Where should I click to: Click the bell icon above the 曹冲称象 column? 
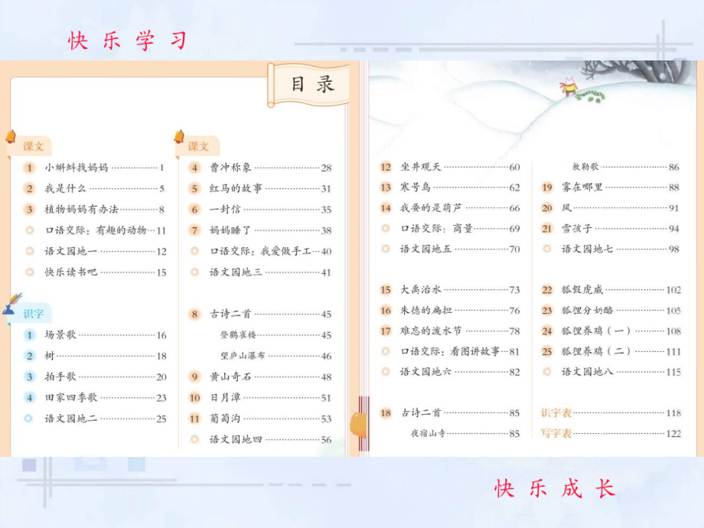click(179, 138)
